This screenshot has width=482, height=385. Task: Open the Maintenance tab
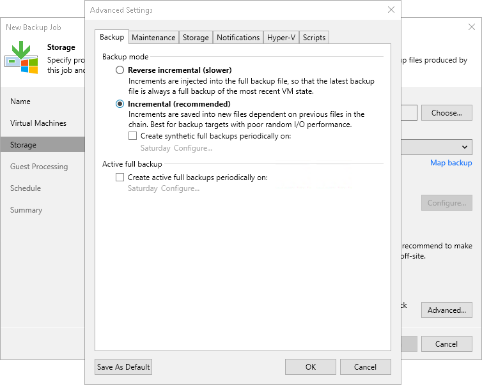pyautogui.click(x=153, y=38)
